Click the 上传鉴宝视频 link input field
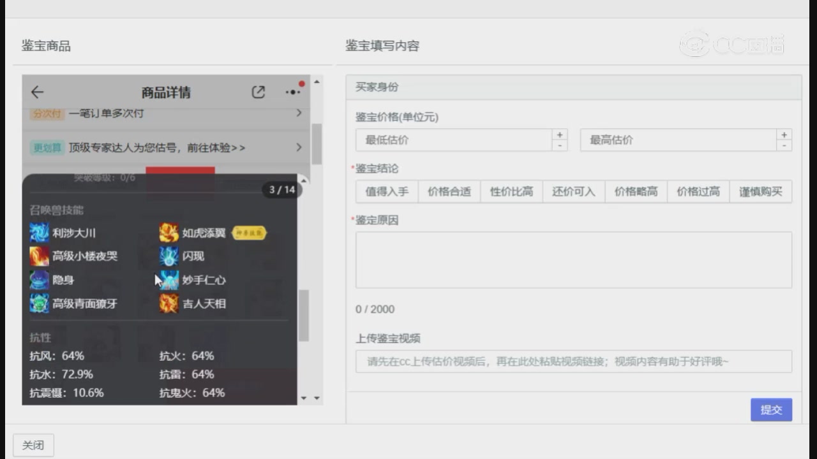This screenshot has height=459, width=817. tap(574, 361)
